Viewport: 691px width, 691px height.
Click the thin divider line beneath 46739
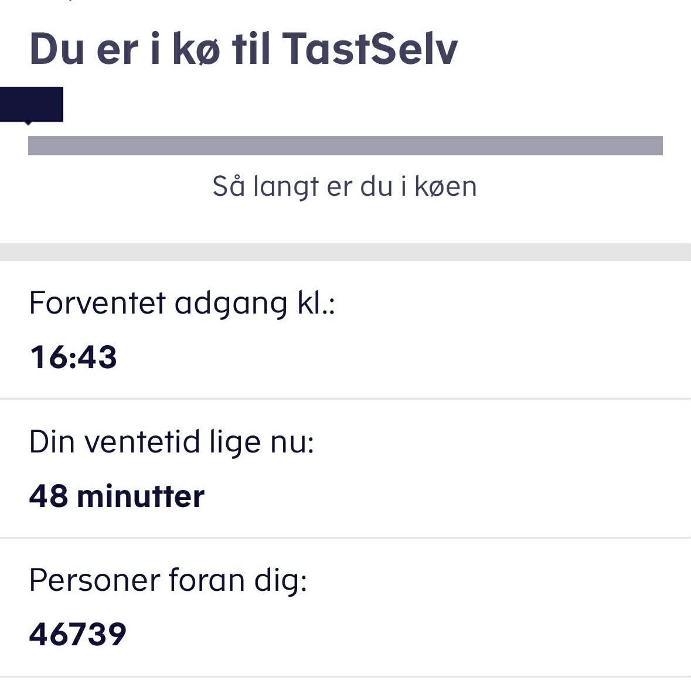pyautogui.click(x=345, y=676)
